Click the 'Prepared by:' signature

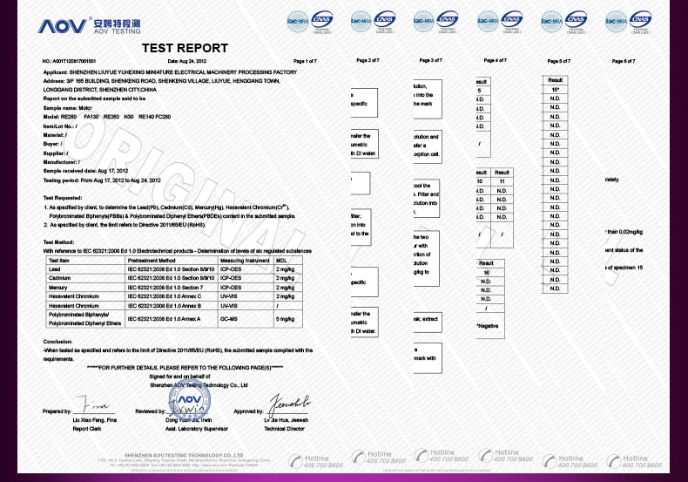(95, 404)
